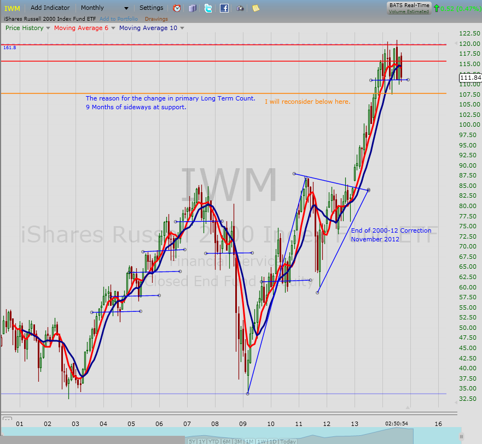Select the 1Y range button
Image resolution: width=482 pixels, height=444 pixels.
(202, 441)
